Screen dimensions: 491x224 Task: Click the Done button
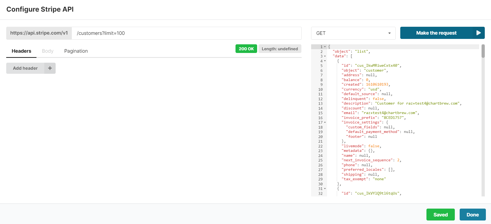472,215
